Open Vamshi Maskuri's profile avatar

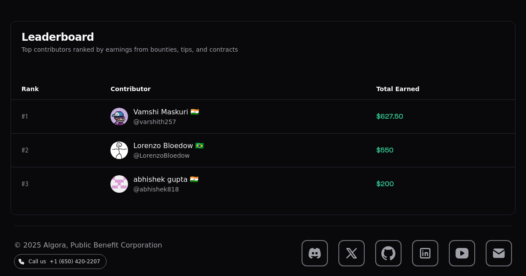(x=119, y=117)
